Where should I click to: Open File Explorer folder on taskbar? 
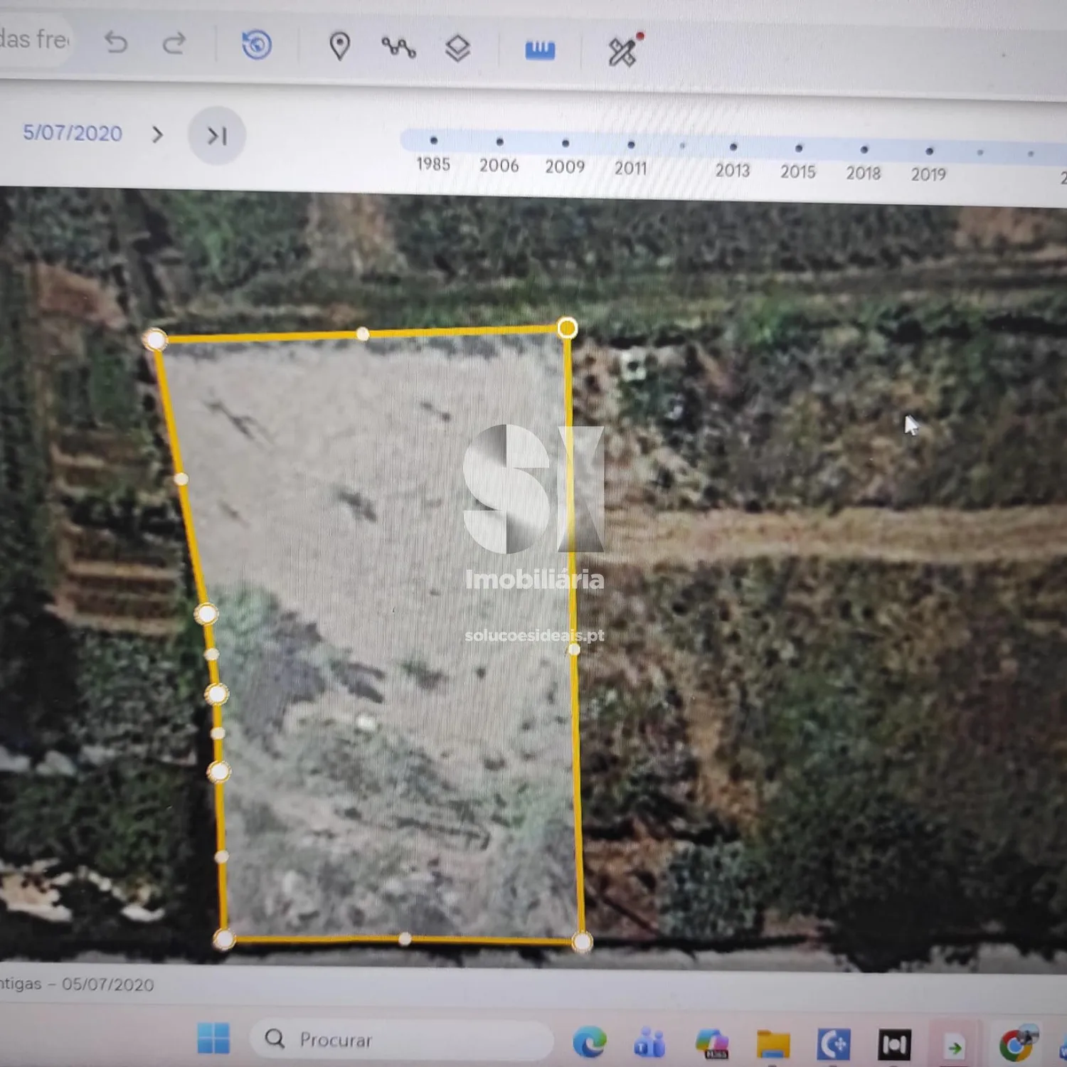[x=773, y=1044]
